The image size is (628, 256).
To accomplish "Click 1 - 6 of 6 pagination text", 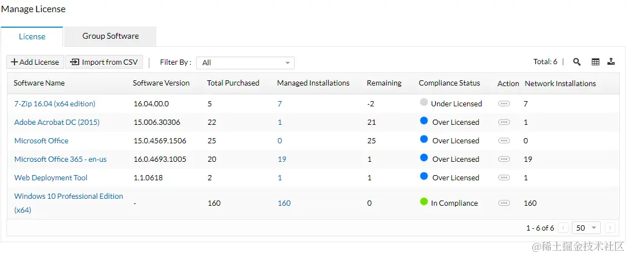I will [540, 228].
